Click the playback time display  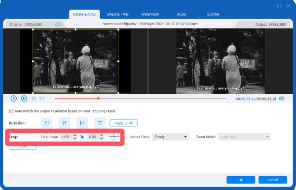pos(256,99)
